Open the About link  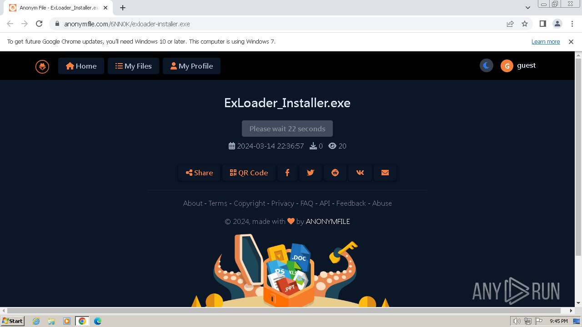click(x=193, y=203)
